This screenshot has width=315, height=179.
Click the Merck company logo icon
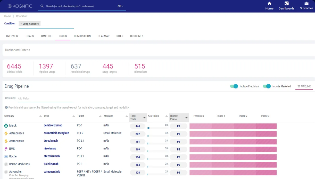[x=6, y=126]
